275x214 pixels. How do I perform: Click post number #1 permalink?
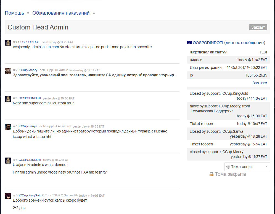point(15,42)
